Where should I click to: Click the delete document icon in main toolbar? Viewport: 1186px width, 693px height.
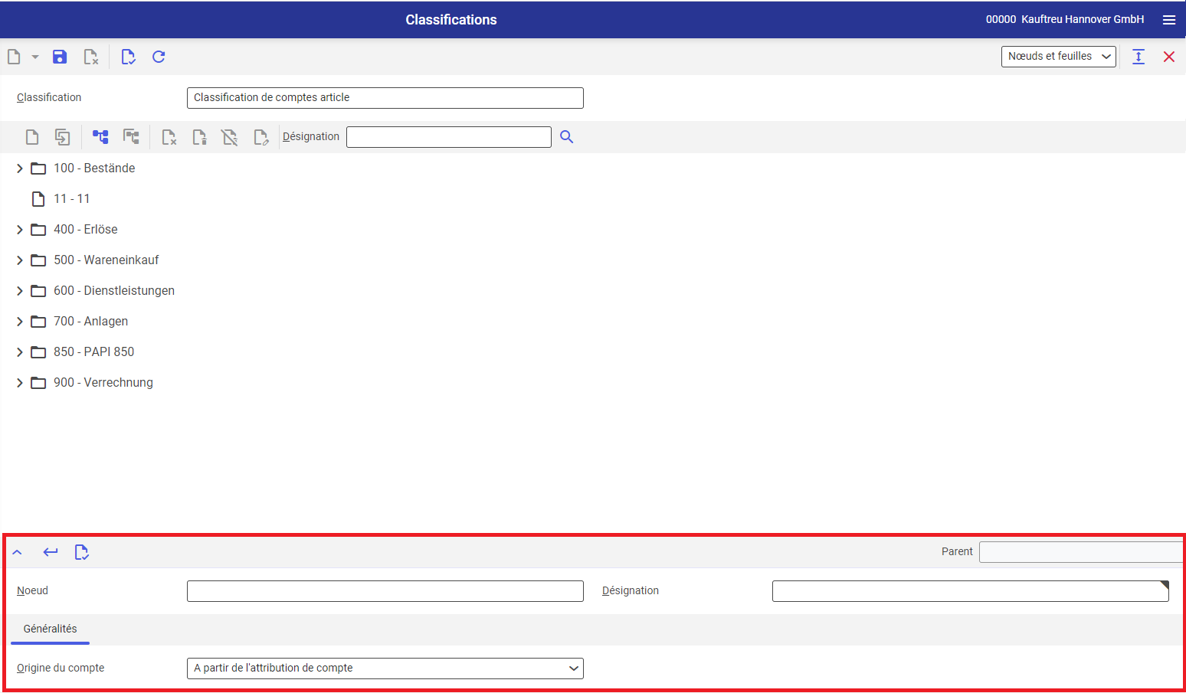[91, 57]
